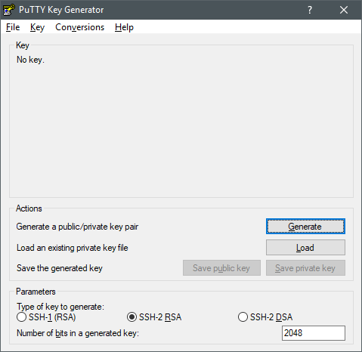Open the Conversions menu
This screenshot has height=352, width=362.
[79, 27]
